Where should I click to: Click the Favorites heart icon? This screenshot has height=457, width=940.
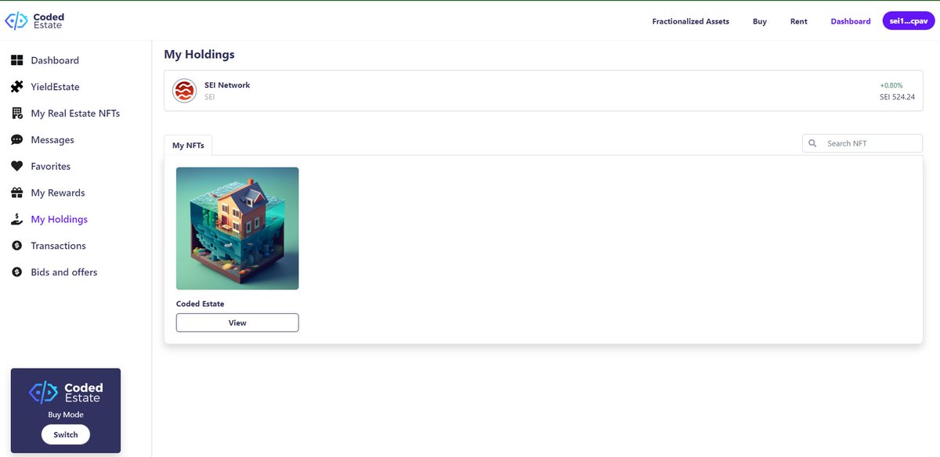coord(16,167)
